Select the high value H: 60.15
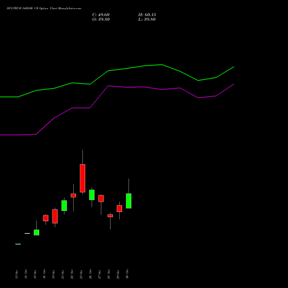 click(x=147, y=15)
